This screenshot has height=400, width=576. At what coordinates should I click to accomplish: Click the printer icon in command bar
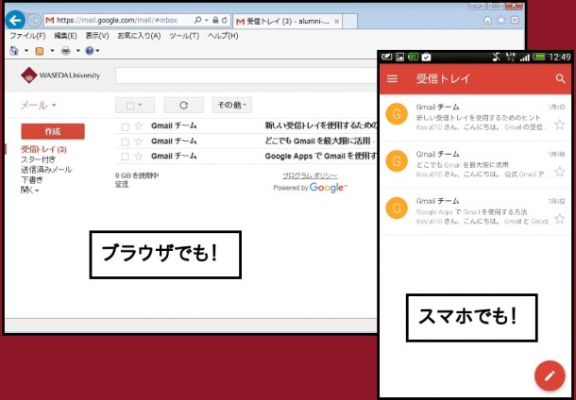coord(66,51)
